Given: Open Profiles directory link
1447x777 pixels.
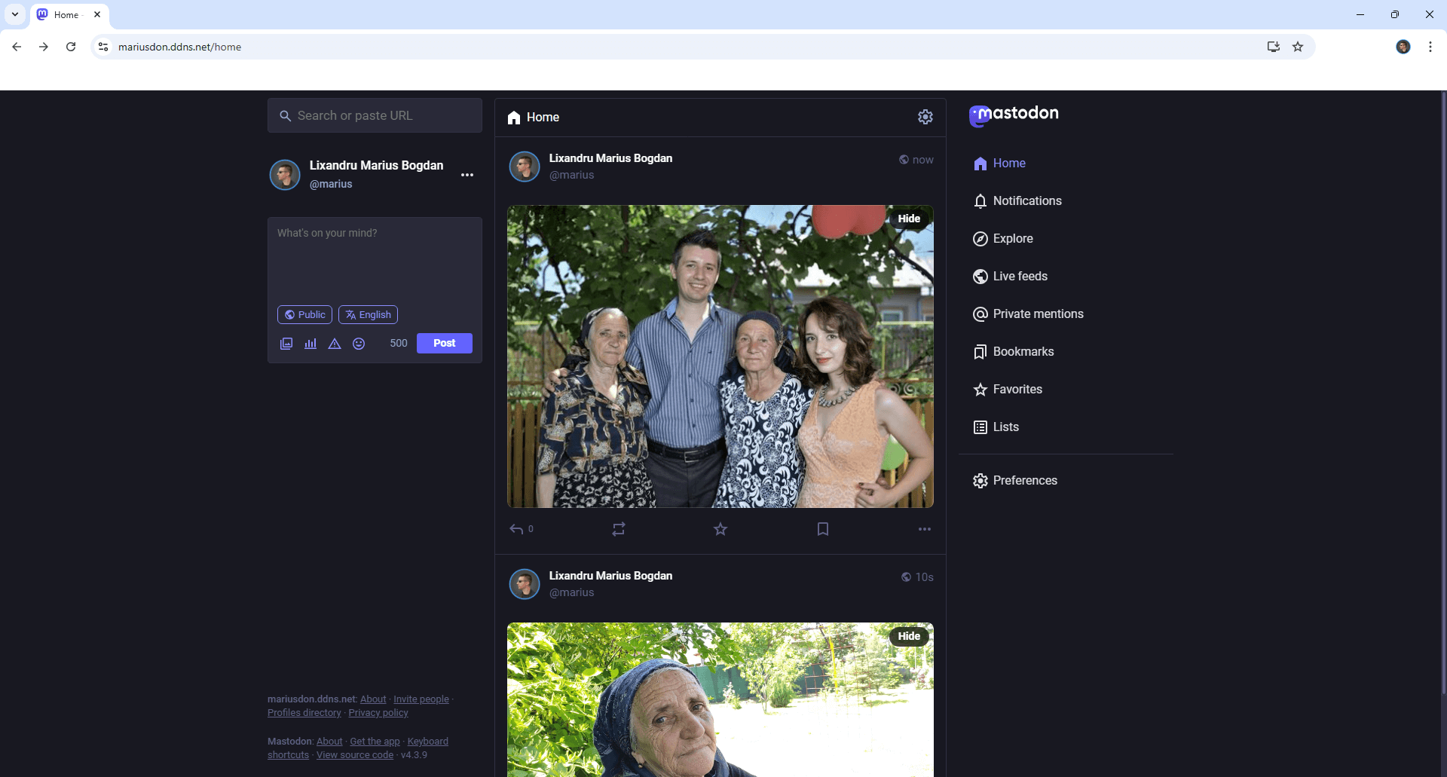Looking at the screenshot, I should [x=304, y=713].
